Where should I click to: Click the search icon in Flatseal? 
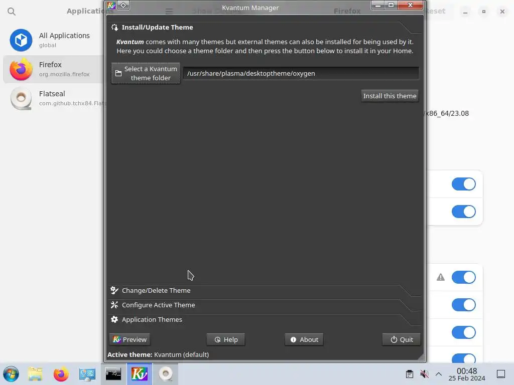point(12,12)
